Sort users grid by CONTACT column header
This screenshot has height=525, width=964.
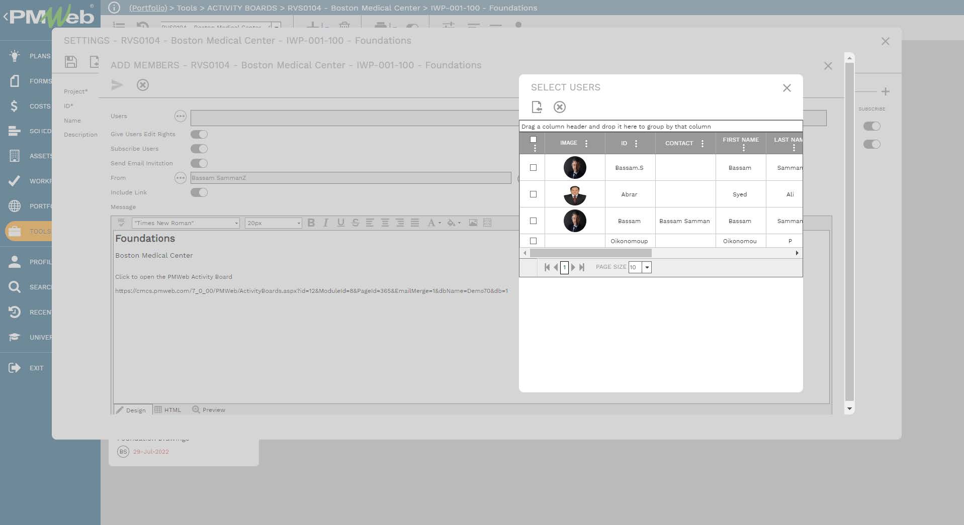[x=679, y=144]
